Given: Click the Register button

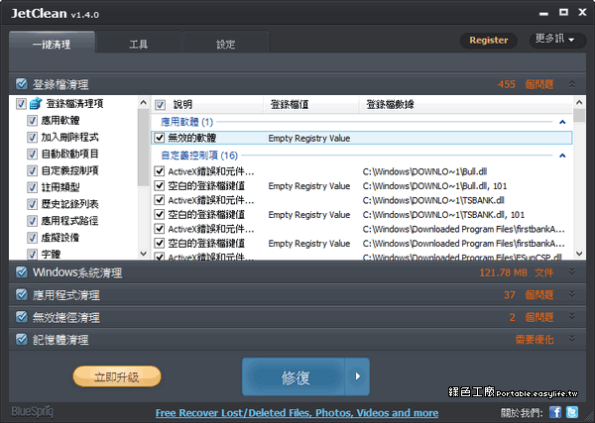Looking at the screenshot, I should click(x=488, y=41).
